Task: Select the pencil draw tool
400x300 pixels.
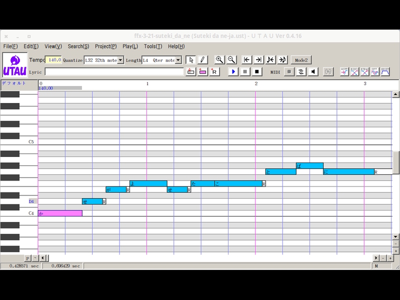Action: (202, 60)
